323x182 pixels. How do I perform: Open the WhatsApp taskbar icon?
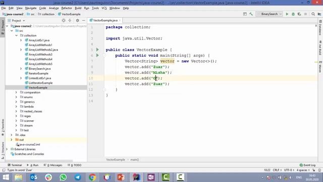coord(63,177)
